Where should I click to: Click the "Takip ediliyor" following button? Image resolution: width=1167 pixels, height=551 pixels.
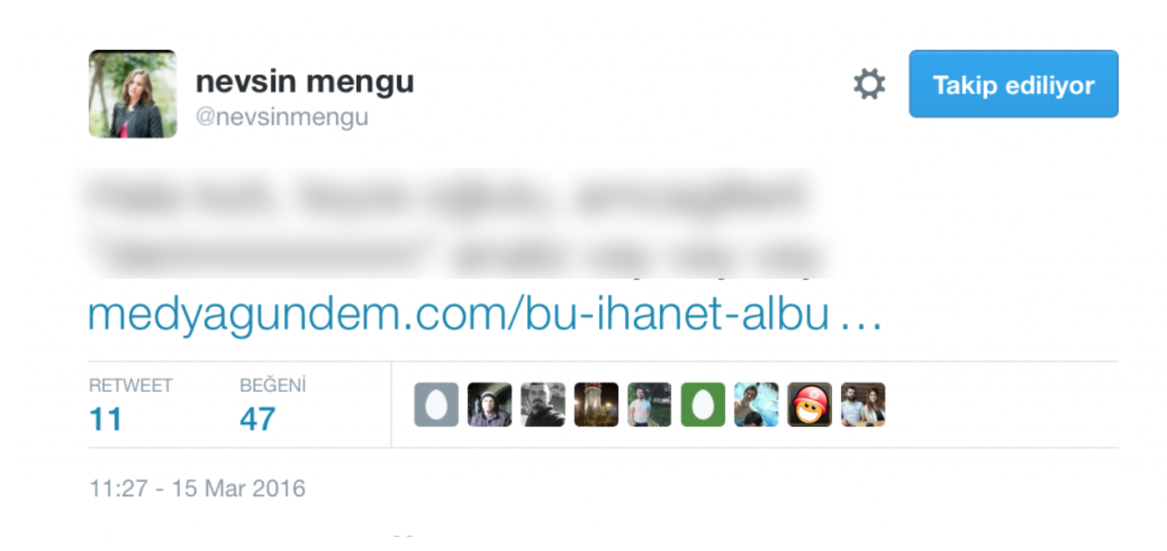click(x=1014, y=85)
